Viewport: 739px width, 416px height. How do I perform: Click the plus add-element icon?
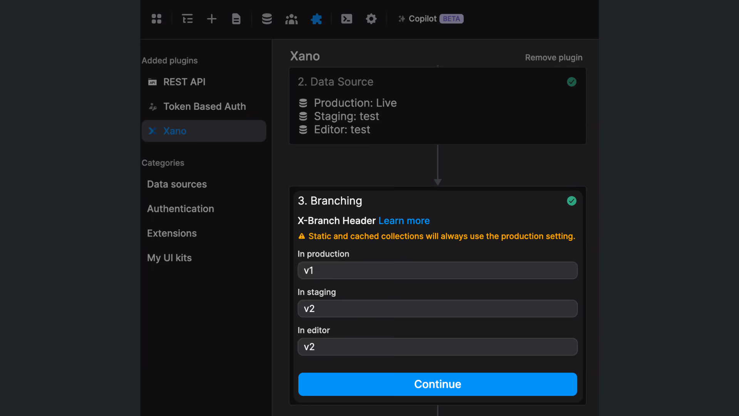[212, 19]
